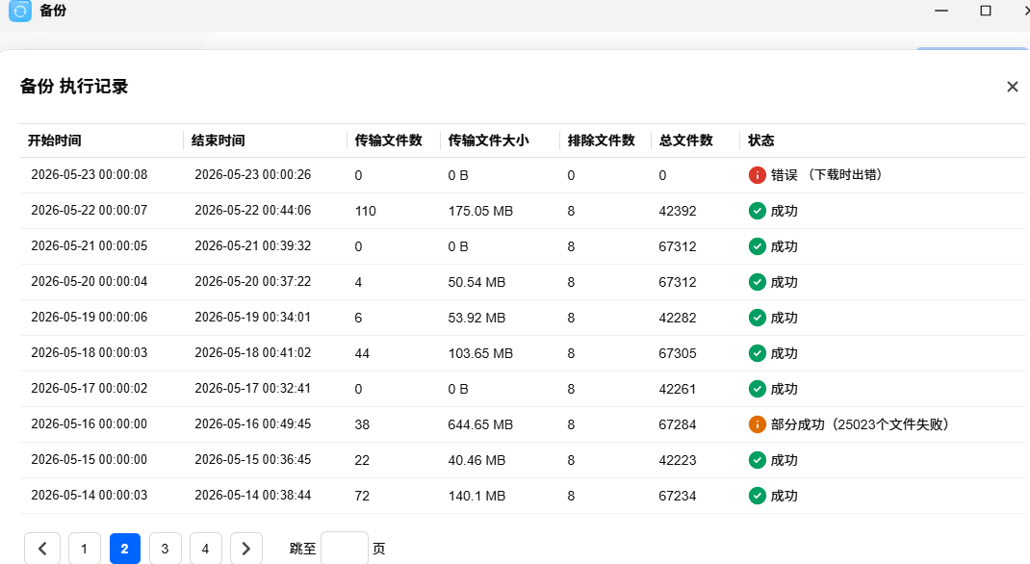Click start time 2026-05-19 00:00:06
This screenshot has height=564, width=1030.
(x=90, y=317)
